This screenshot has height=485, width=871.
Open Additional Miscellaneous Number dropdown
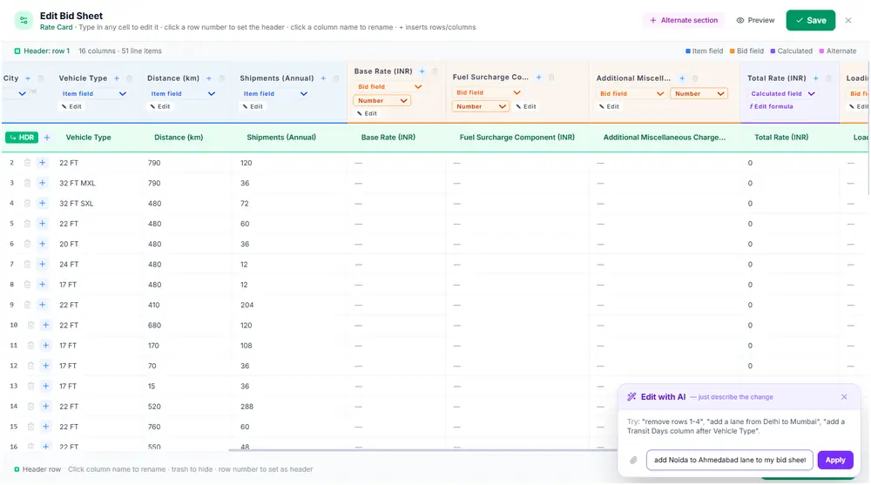click(699, 94)
